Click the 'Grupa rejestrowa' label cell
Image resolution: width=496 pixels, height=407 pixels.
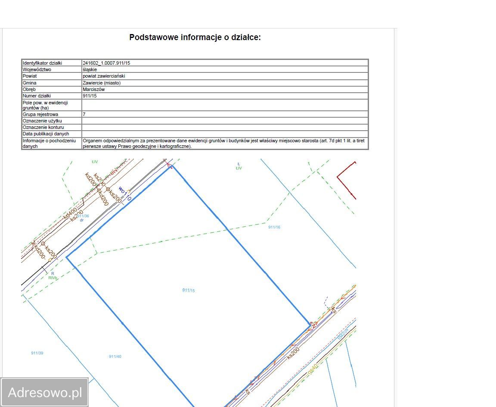(52, 114)
